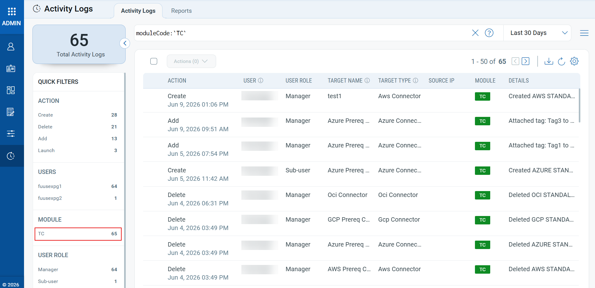Expand the Last 30 Days dropdown

(537, 33)
